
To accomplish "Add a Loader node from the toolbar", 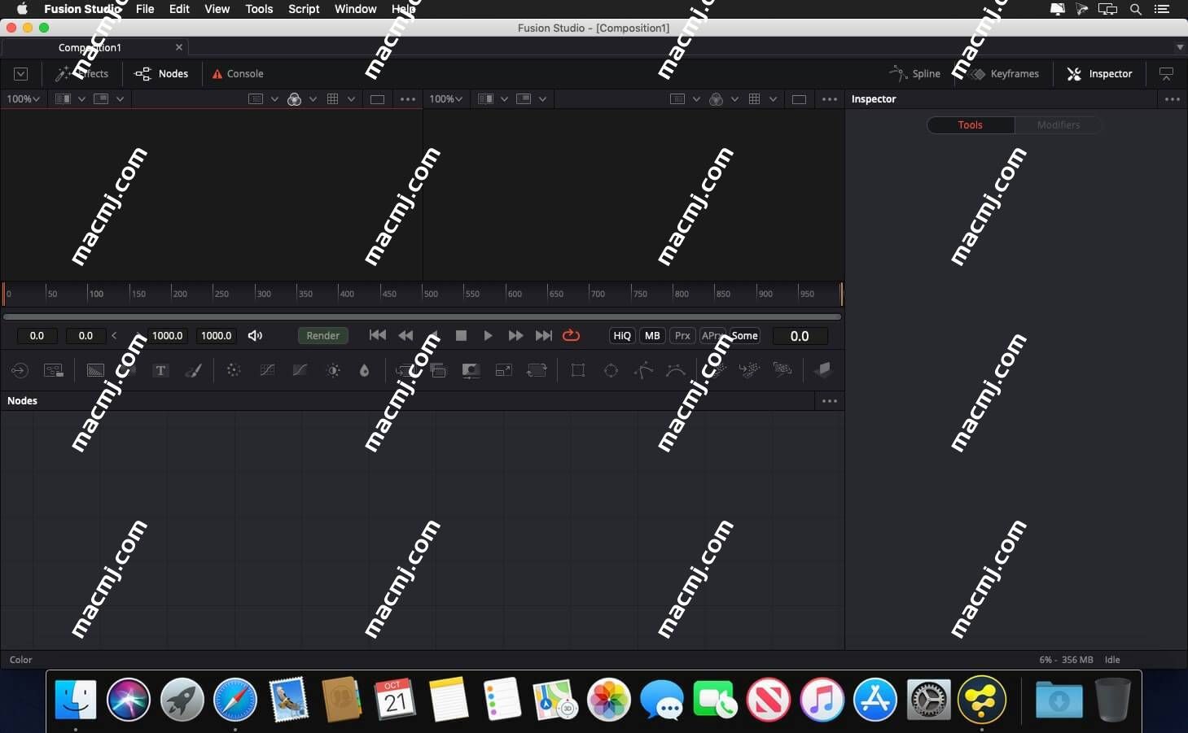I will (20, 370).
